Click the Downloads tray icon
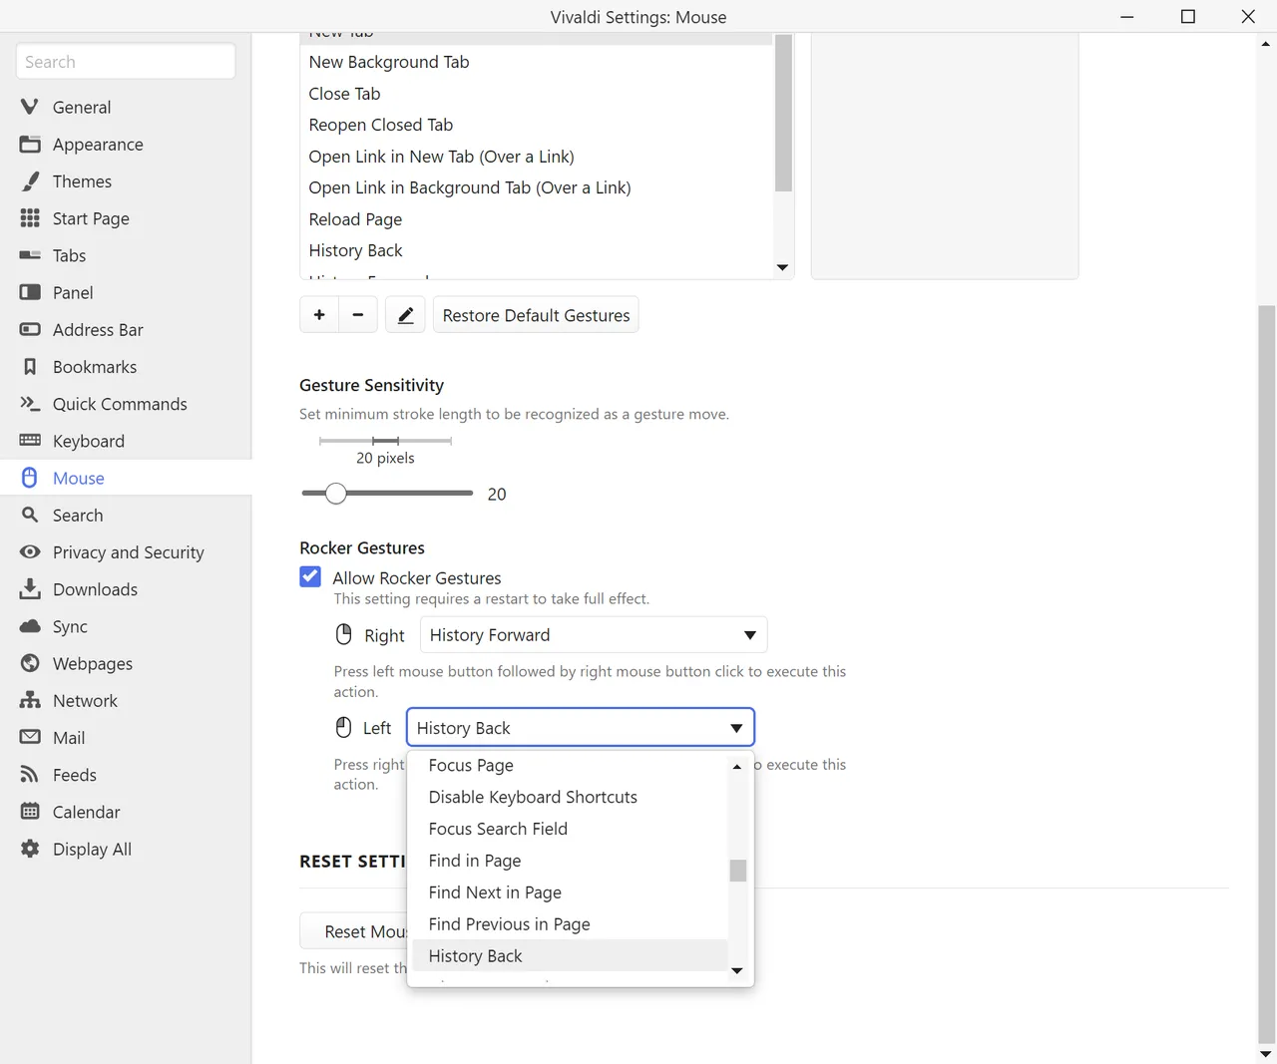 click(30, 588)
